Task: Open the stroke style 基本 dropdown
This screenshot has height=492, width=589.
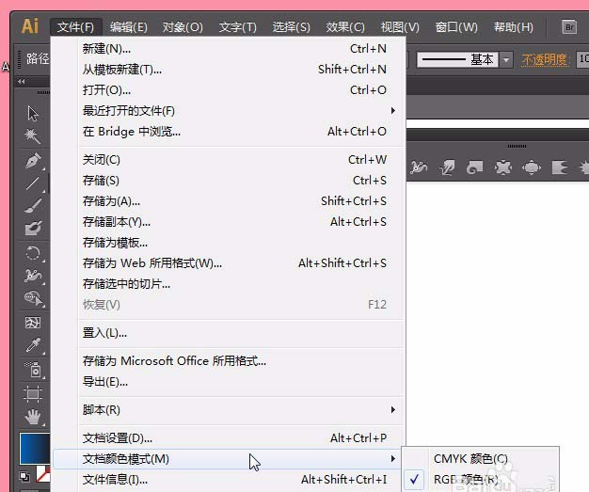Action: pos(507,59)
